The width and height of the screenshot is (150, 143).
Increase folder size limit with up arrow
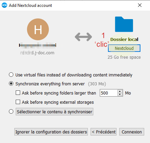(120, 91)
